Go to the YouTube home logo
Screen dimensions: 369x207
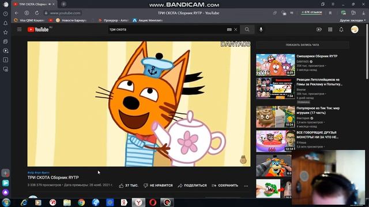coord(38,29)
